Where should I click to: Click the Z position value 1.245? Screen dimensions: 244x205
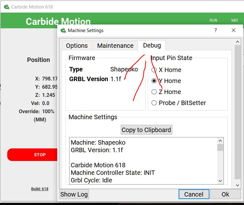coord(48,95)
